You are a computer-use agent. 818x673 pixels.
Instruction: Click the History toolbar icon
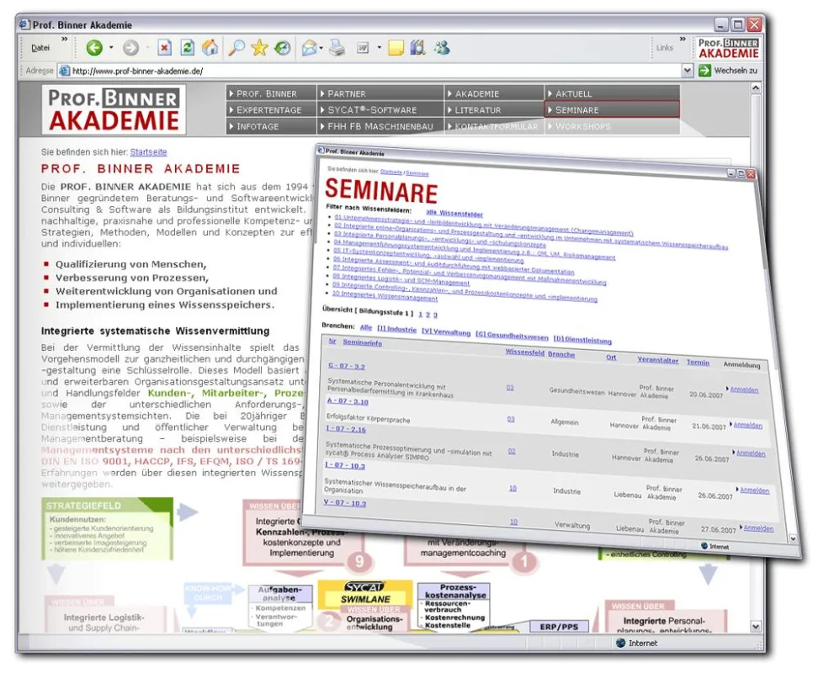coord(282,48)
